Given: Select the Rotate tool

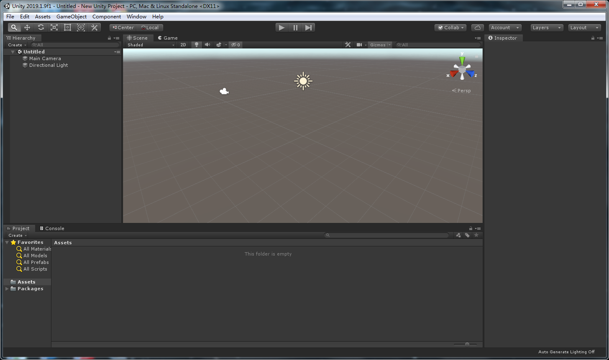Looking at the screenshot, I should click(41, 27).
